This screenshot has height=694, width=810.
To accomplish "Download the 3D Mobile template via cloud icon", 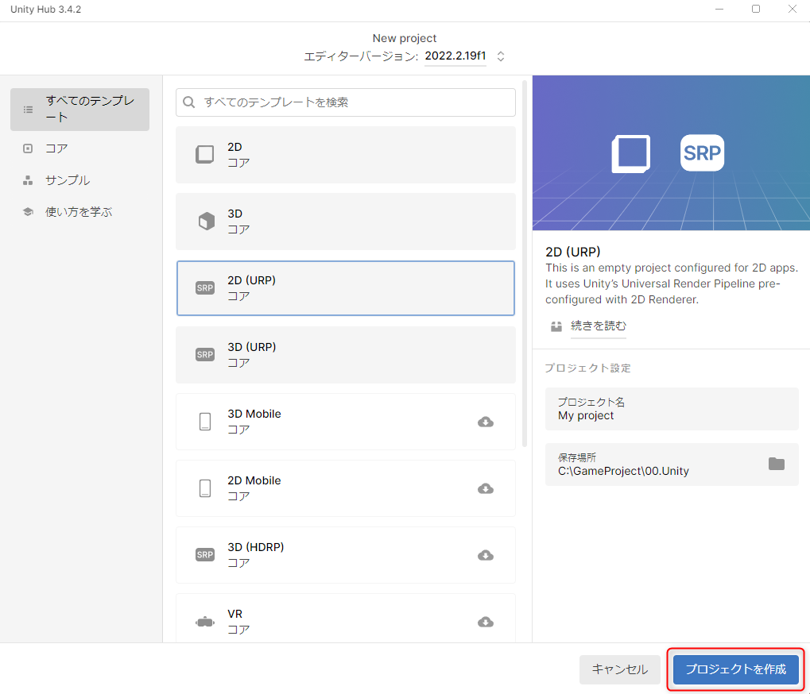I will pyautogui.click(x=486, y=422).
